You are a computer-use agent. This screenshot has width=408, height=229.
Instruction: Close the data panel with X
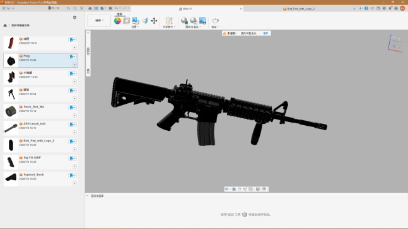point(82,8)
